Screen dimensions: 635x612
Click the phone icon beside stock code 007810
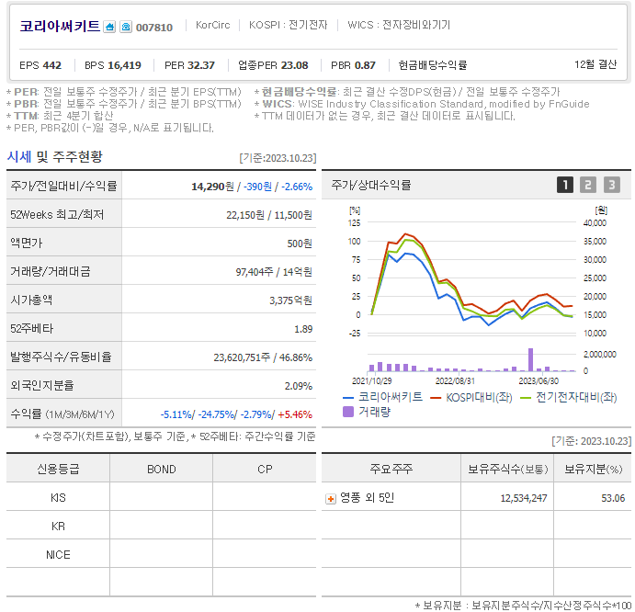[126, 28]
